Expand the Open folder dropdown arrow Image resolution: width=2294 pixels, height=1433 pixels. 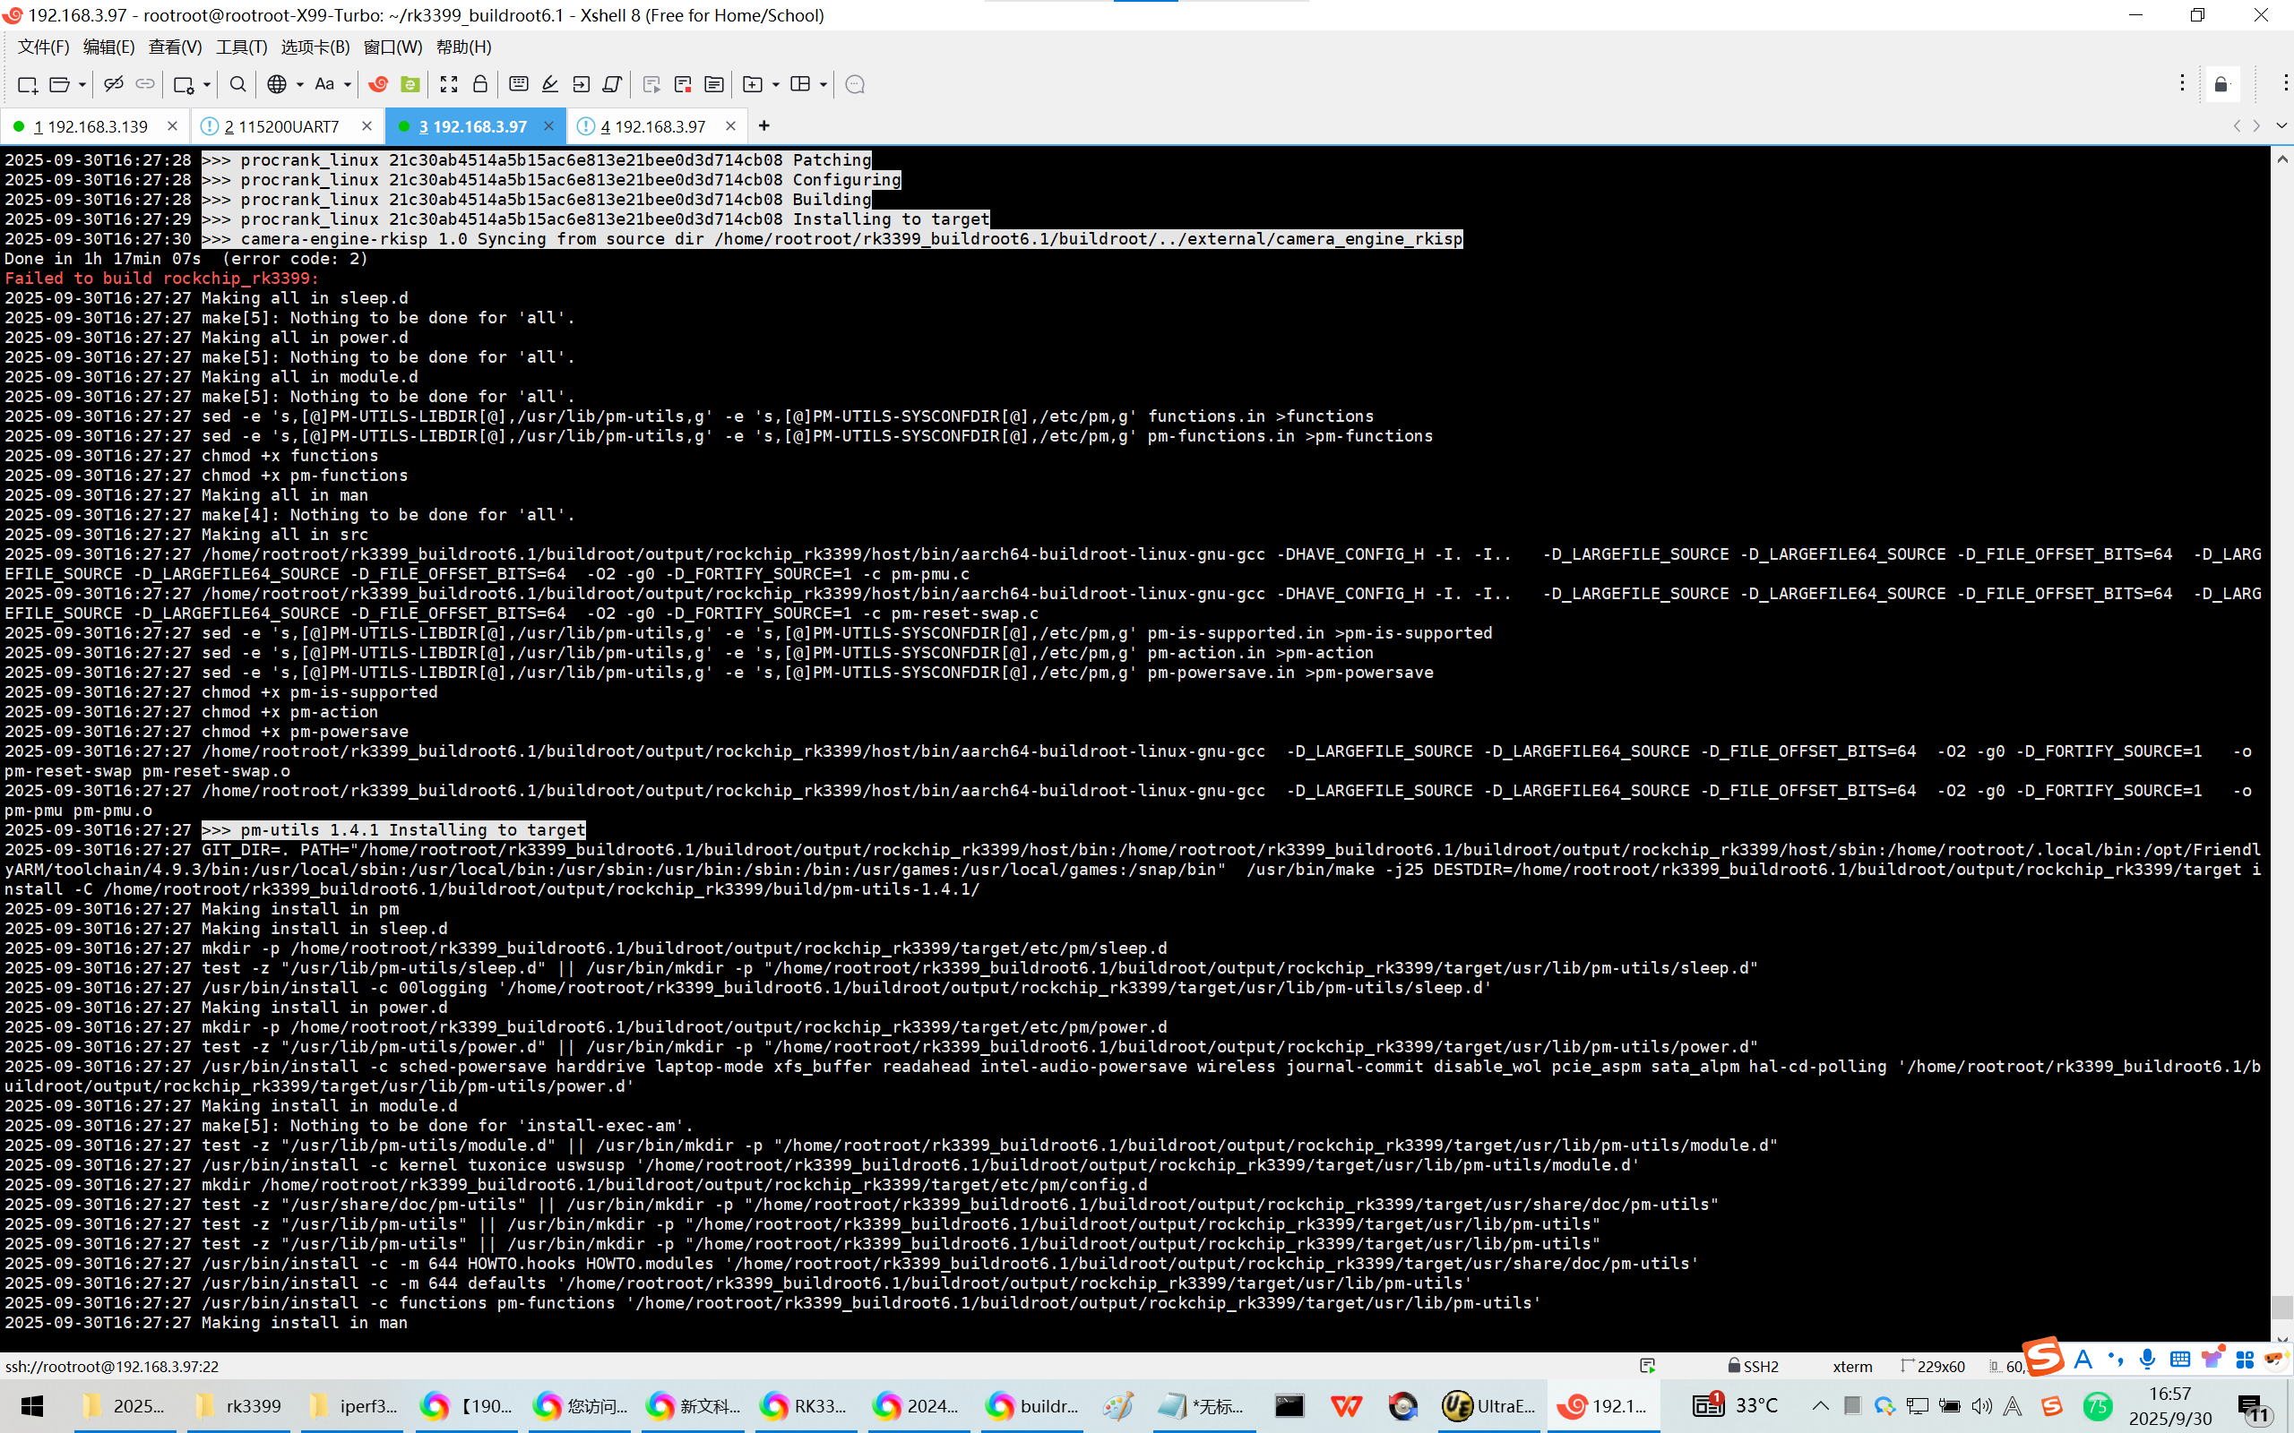[82, 84]
